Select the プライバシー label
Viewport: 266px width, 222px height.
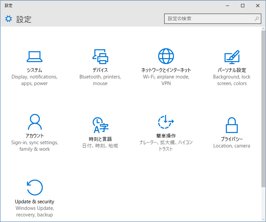coord(232,139)
